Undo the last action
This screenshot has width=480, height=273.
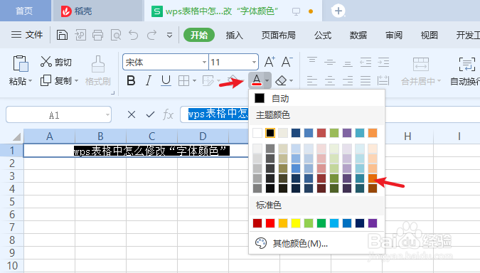click(x=134, y=36)
